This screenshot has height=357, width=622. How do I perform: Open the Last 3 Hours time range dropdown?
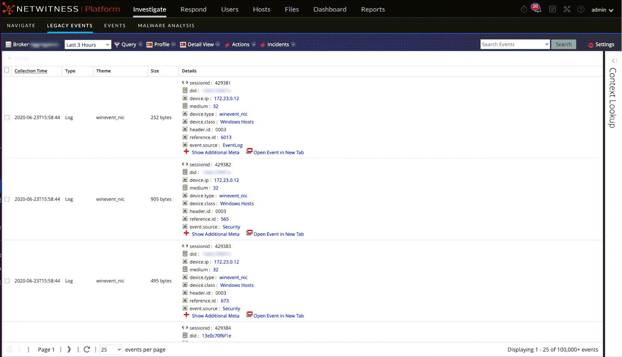[88, 45]
